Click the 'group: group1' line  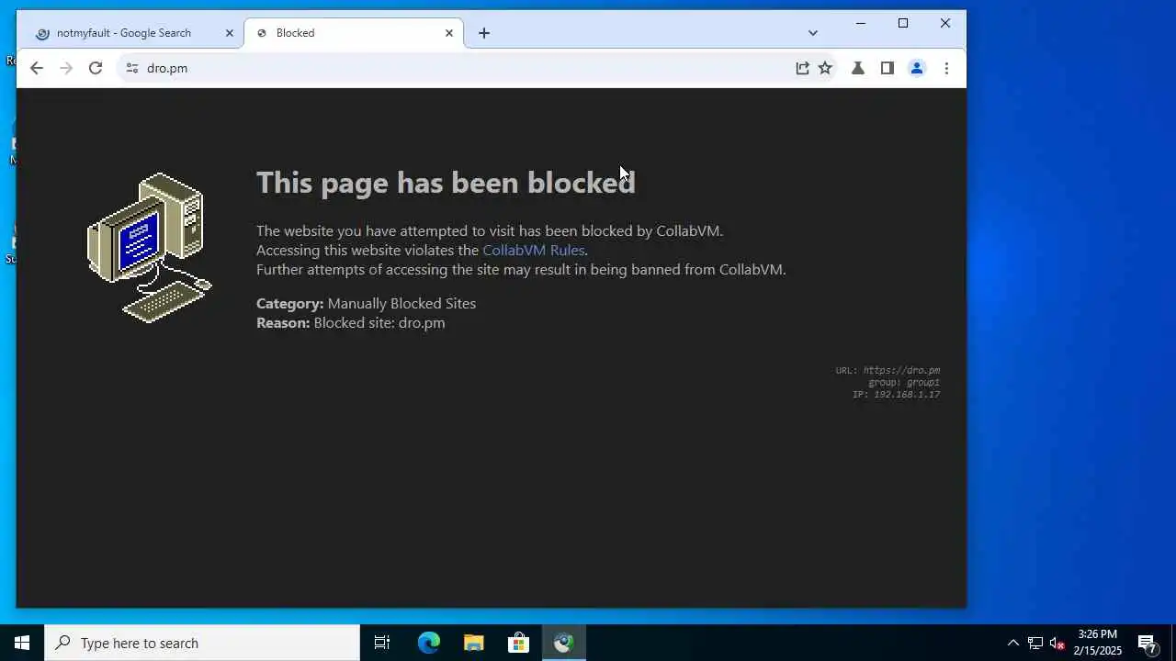[x=904, y=382]
